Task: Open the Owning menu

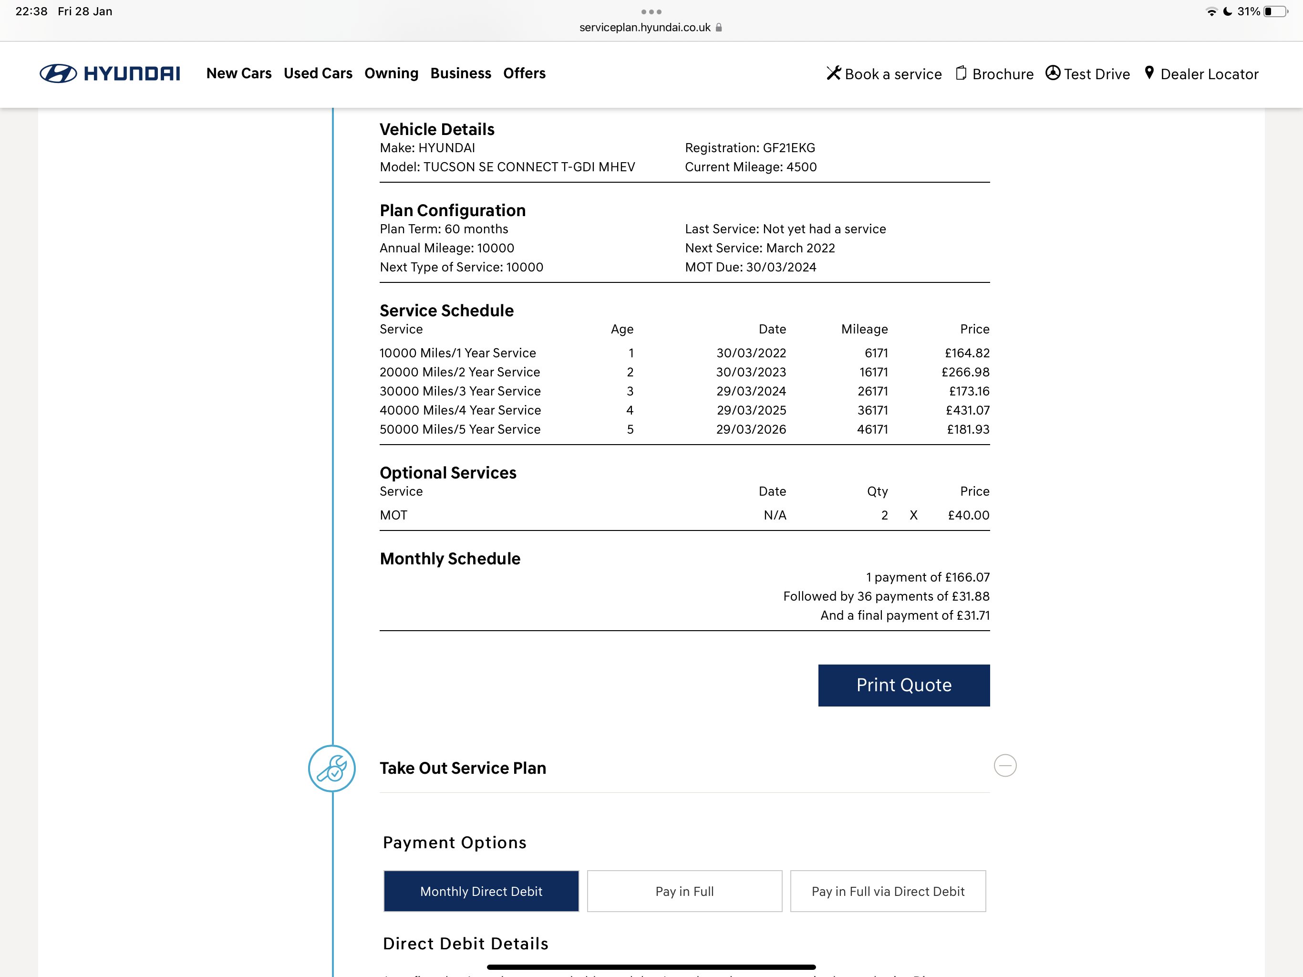Action: (x=391, y=73)
